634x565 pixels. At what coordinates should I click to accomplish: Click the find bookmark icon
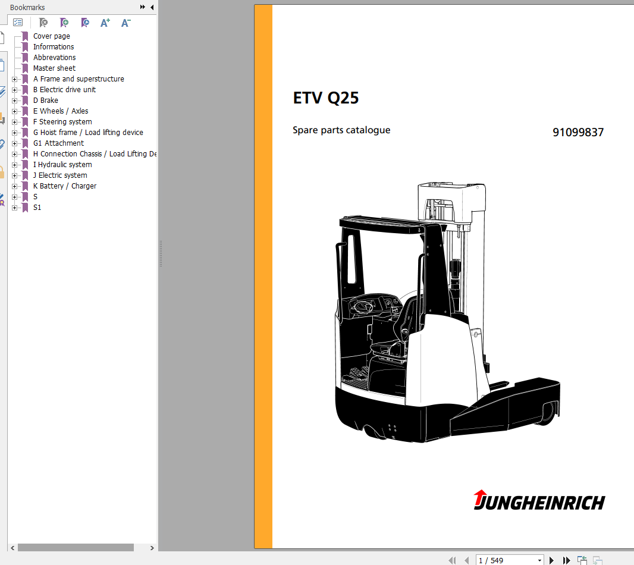pos(85,23)
